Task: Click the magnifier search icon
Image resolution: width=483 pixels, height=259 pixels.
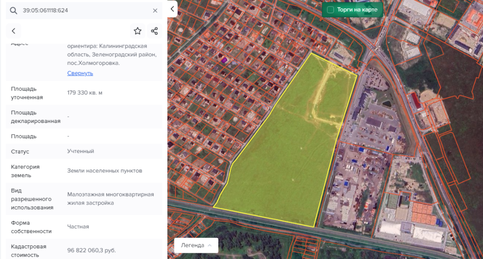Action: (14, 10)
